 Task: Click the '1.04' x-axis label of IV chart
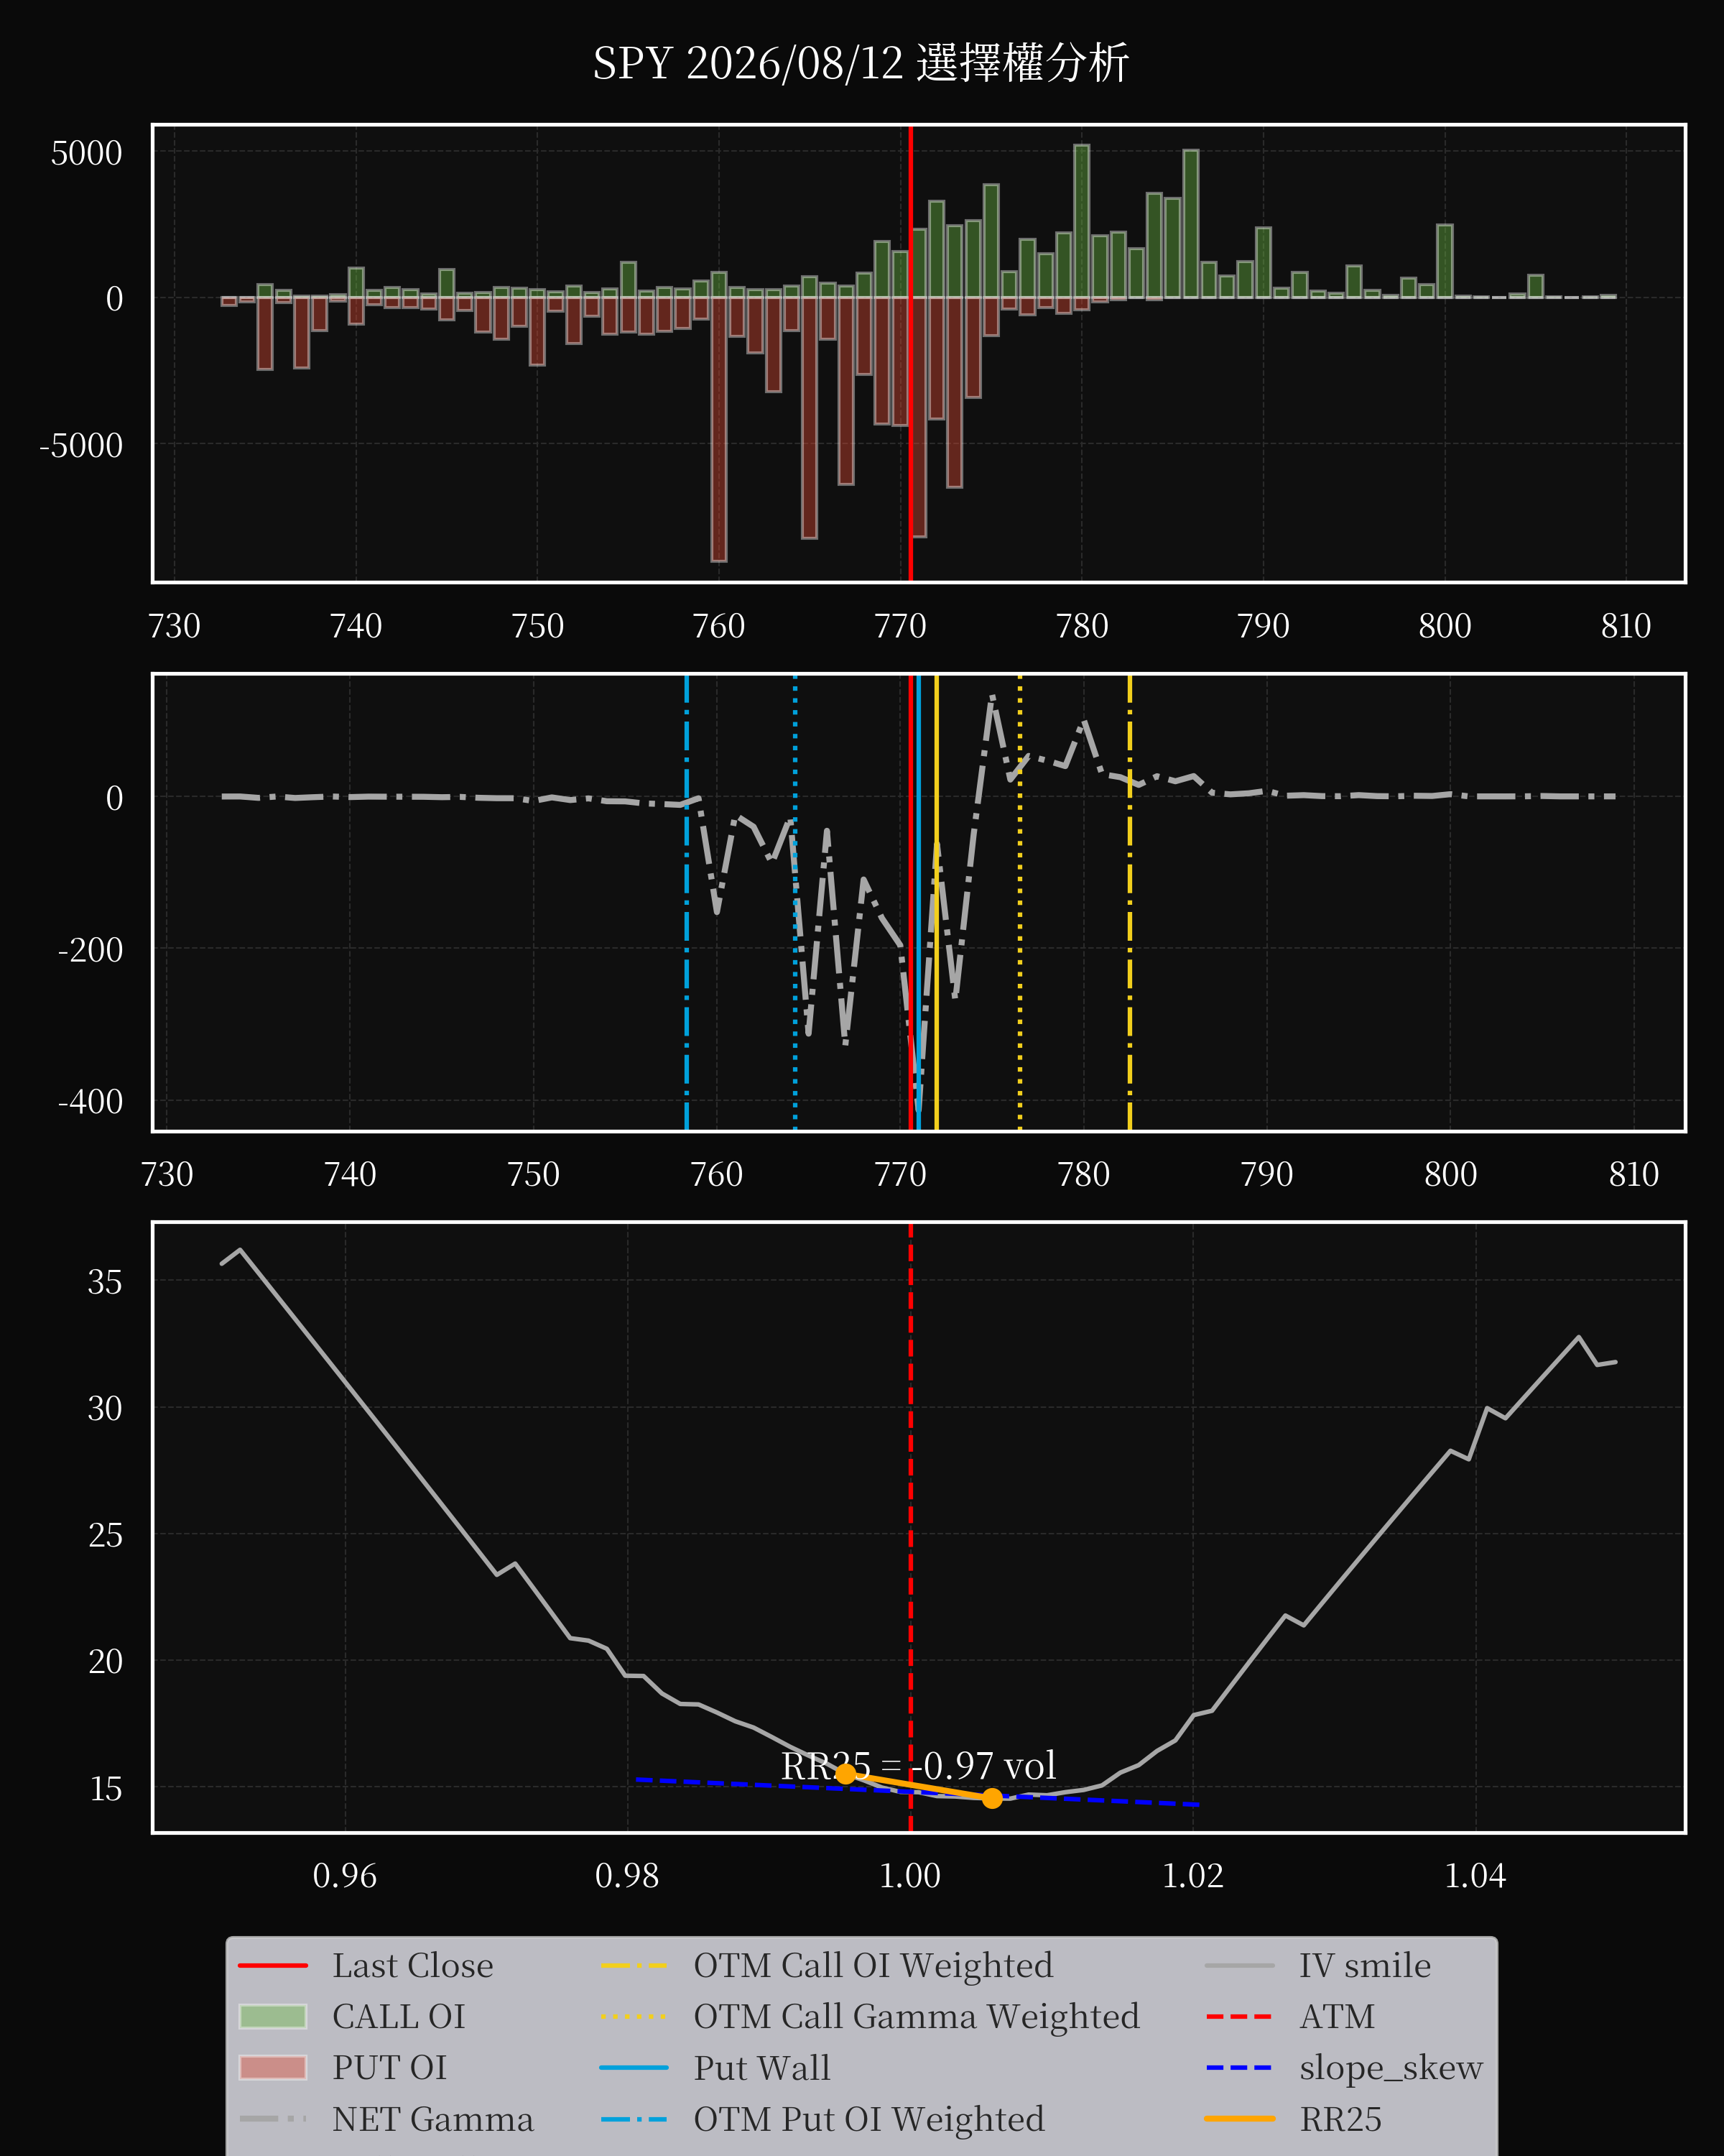coord(1475,1875)
